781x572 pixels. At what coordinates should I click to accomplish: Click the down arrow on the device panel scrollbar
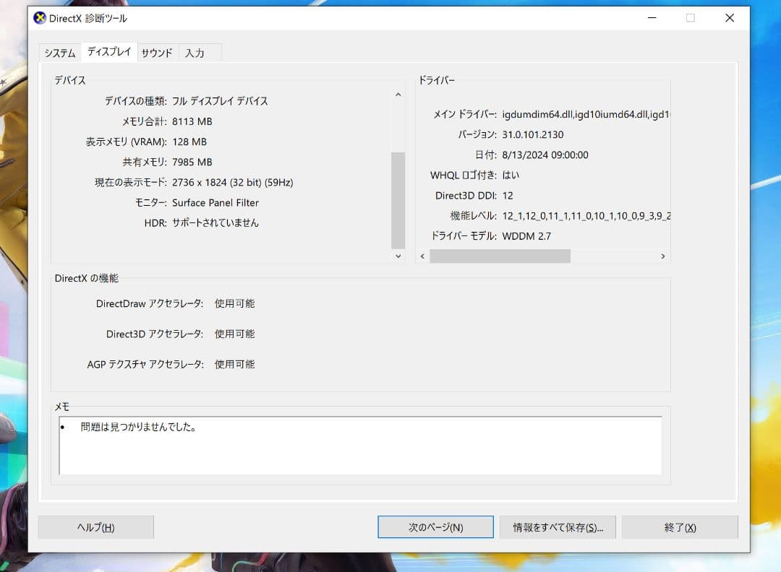tap(398, 256)
